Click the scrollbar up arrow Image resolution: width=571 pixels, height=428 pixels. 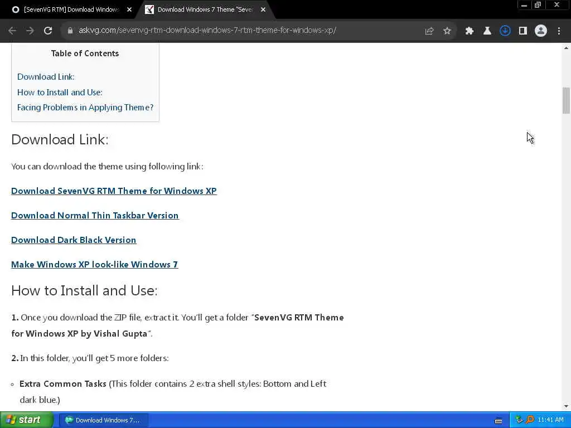tap(566, 48)
